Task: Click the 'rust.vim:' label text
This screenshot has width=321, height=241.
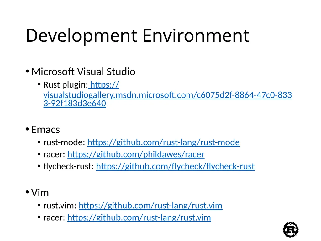Action: tap(60, 205)
